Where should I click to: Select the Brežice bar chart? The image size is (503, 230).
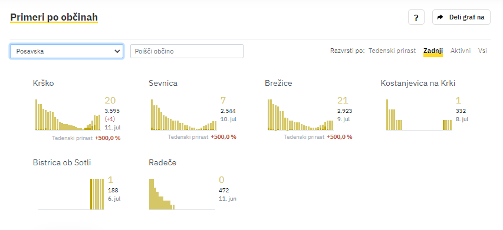pyautogui.click(x=300, y=115)
